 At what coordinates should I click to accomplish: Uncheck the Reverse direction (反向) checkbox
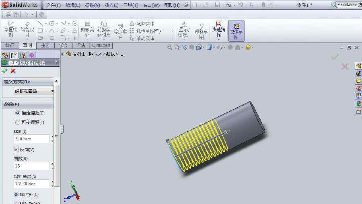pyautogui.click(x=16, y=149)
